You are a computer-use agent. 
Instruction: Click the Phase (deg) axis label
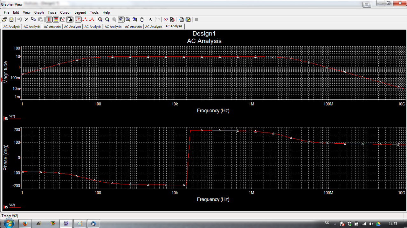(x=5, y=158)
